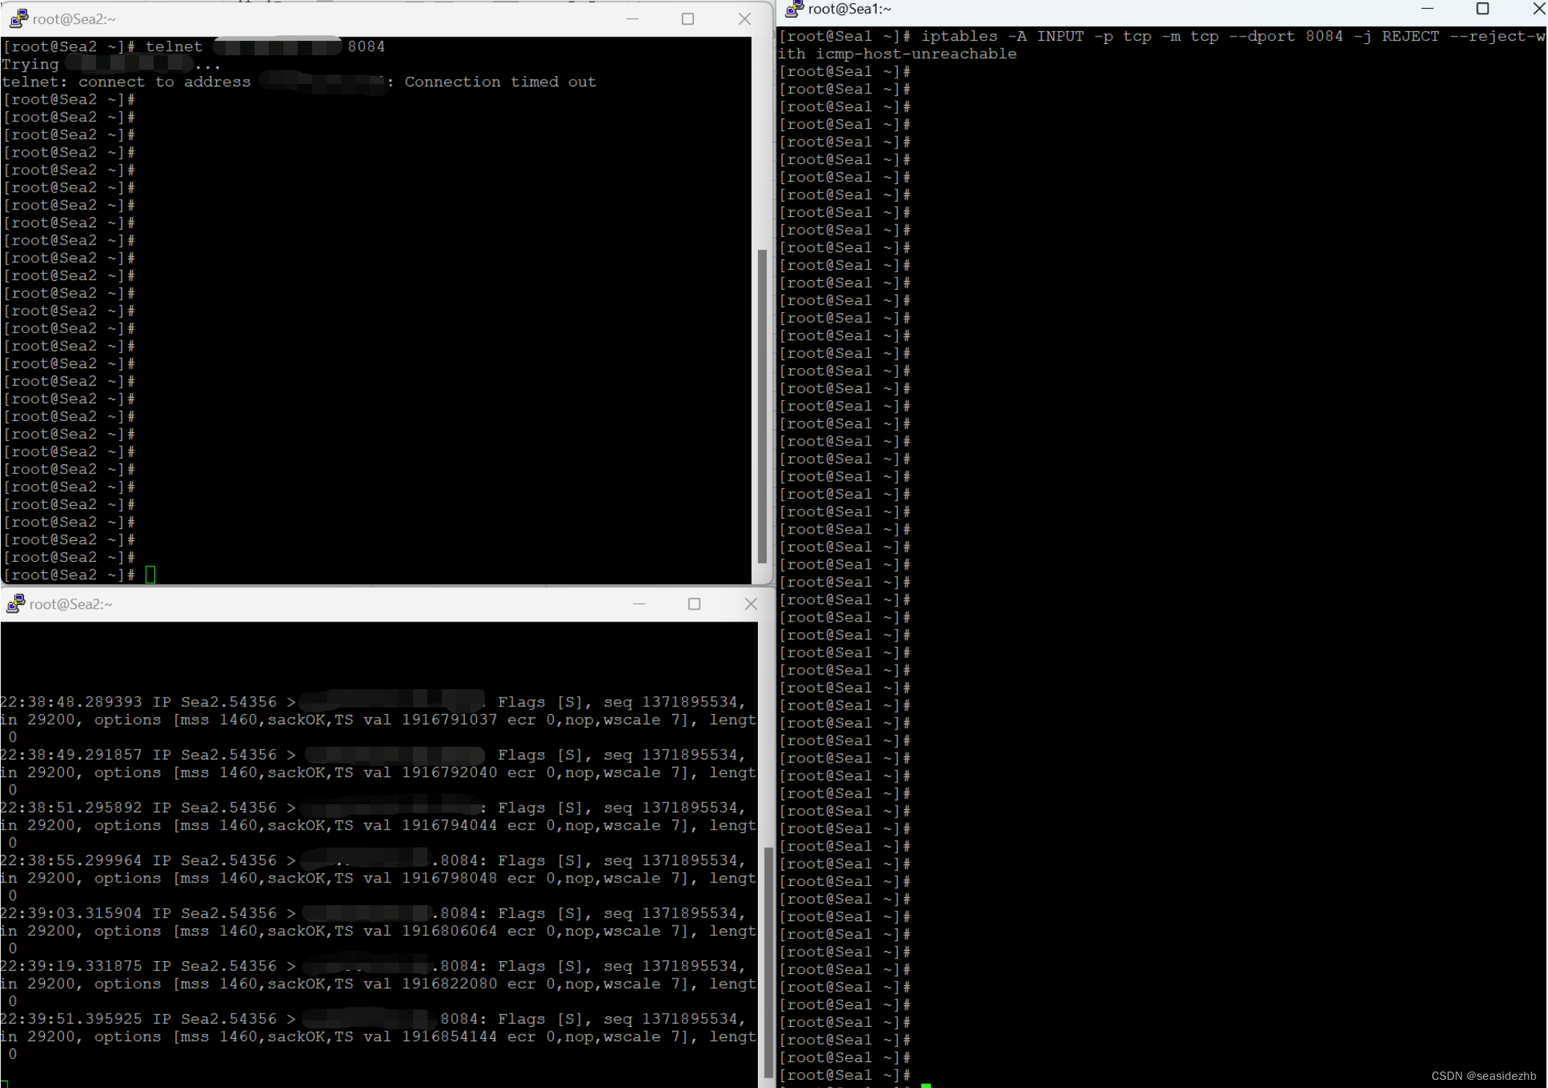1548x1088 pixels.
Task: Click the PuTTY icon of the Sea1 window
Action: click(794, 9)
